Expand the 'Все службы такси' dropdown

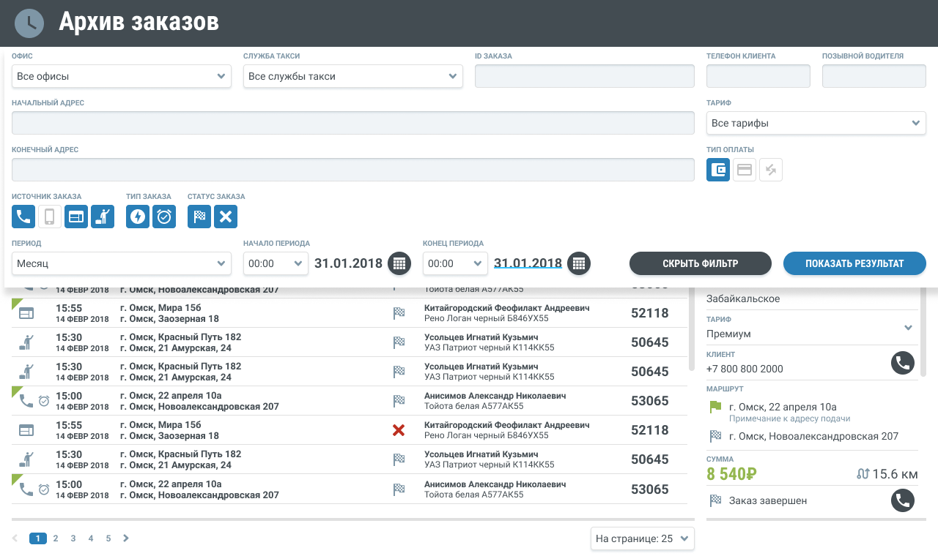(x=353, y=76)
